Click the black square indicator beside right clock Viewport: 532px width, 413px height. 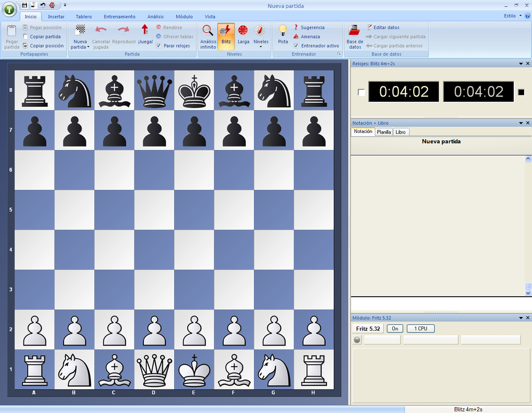coord(521,92)
